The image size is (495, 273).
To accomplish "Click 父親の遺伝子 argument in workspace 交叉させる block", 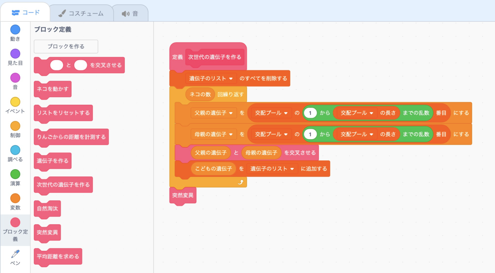I will point(211,152).
